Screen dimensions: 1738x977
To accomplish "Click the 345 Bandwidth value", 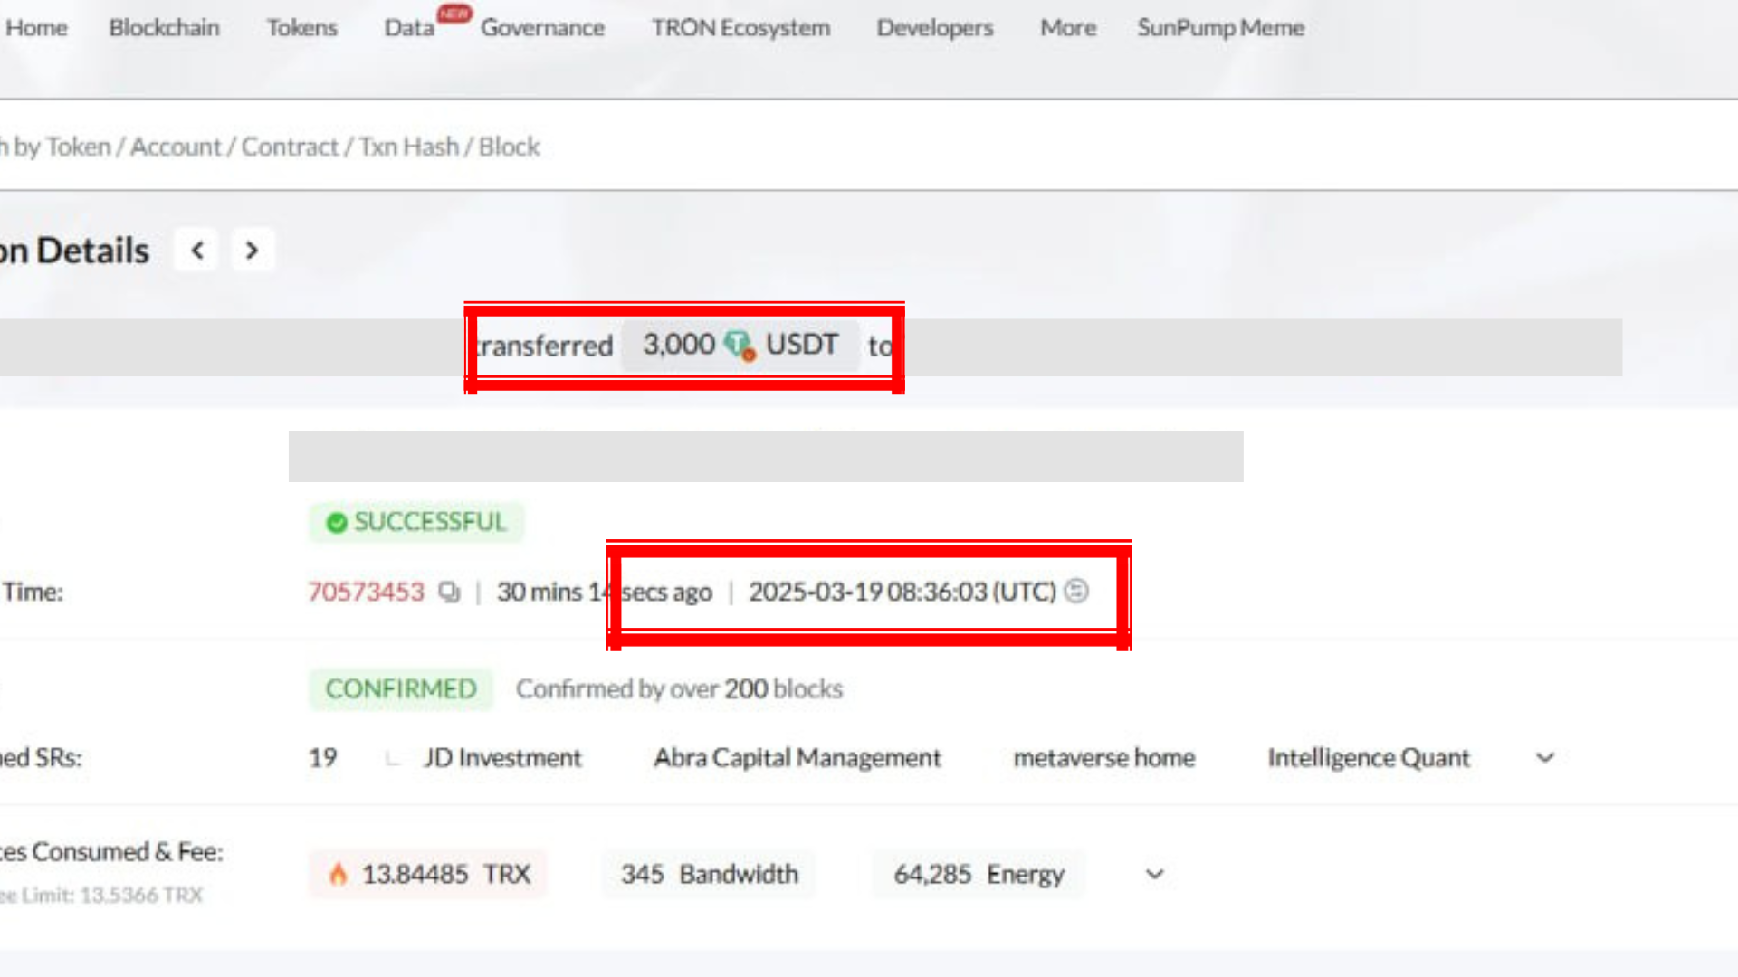I will coord(710,874).
